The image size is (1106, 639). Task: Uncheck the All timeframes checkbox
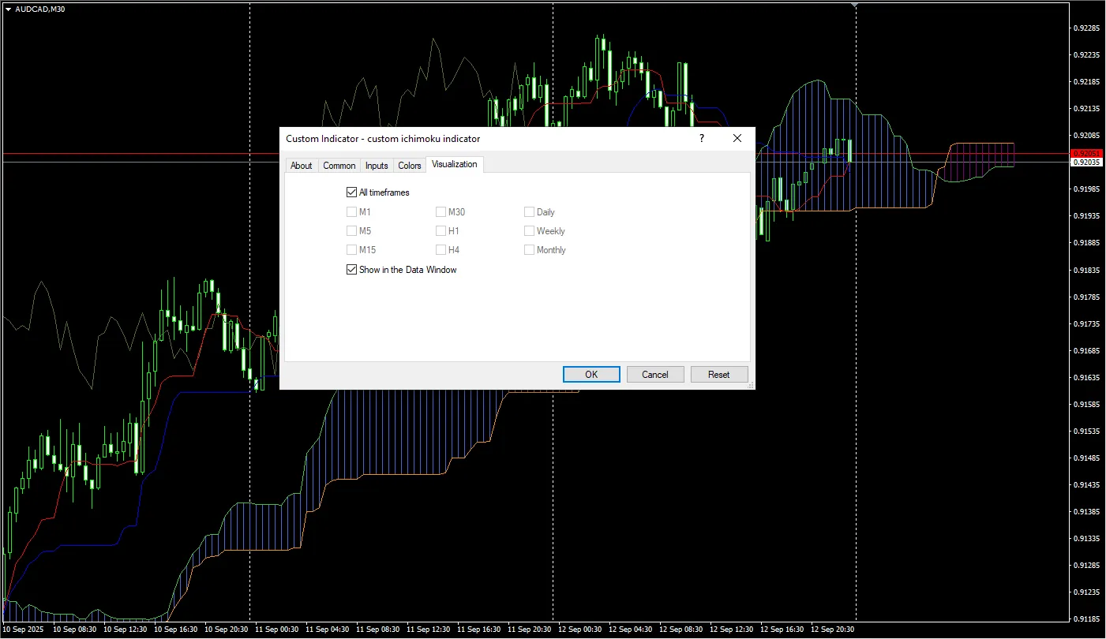pos(351,192)
